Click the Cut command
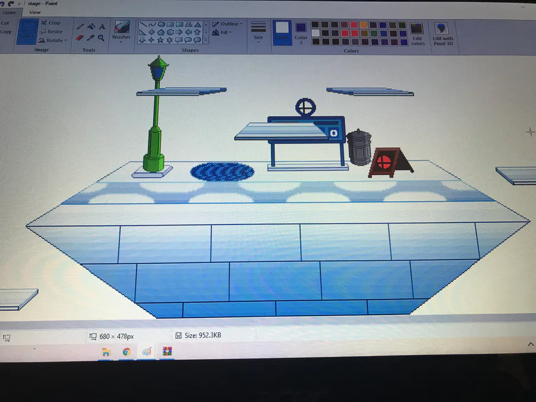The width and height of the screenshot is (536, 402). pos(5,23)
